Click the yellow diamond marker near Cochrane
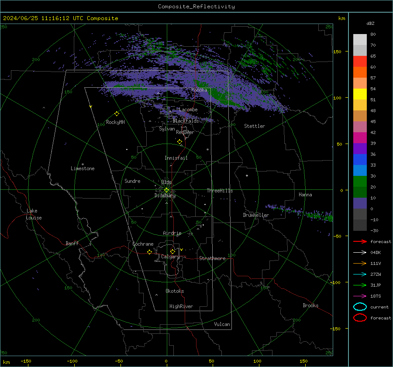The image size is (393, 367). pyautogui.click(x=149, y=252)
